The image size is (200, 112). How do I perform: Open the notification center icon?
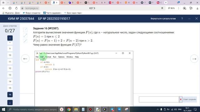[195, 109]
